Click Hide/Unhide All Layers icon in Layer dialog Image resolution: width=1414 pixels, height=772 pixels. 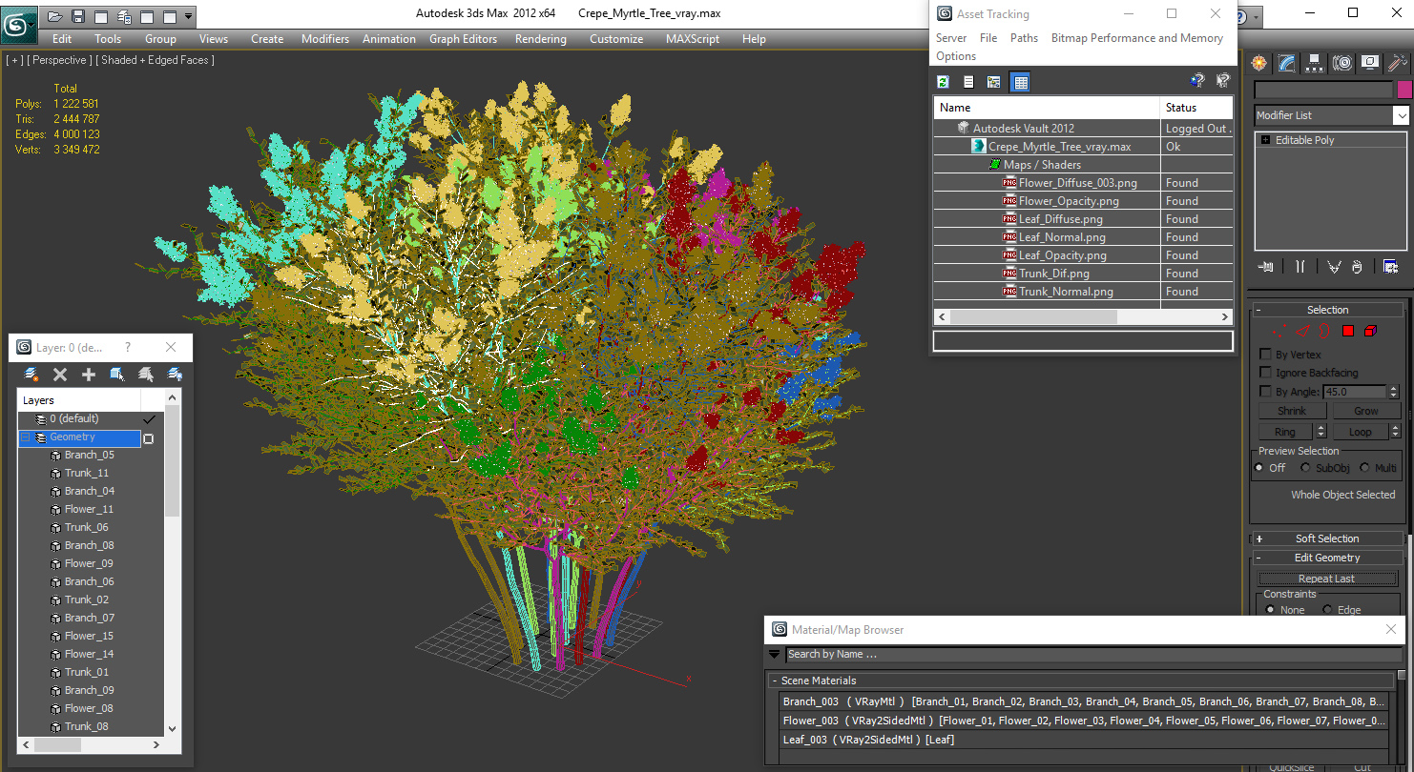pyautogui.click(x=175, y=375)
